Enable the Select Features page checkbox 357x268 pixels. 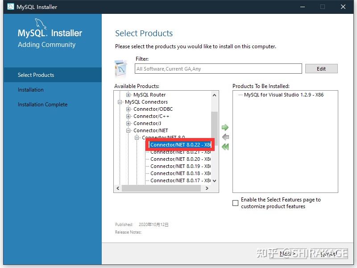pyautogui.click(x=236, y=203)
